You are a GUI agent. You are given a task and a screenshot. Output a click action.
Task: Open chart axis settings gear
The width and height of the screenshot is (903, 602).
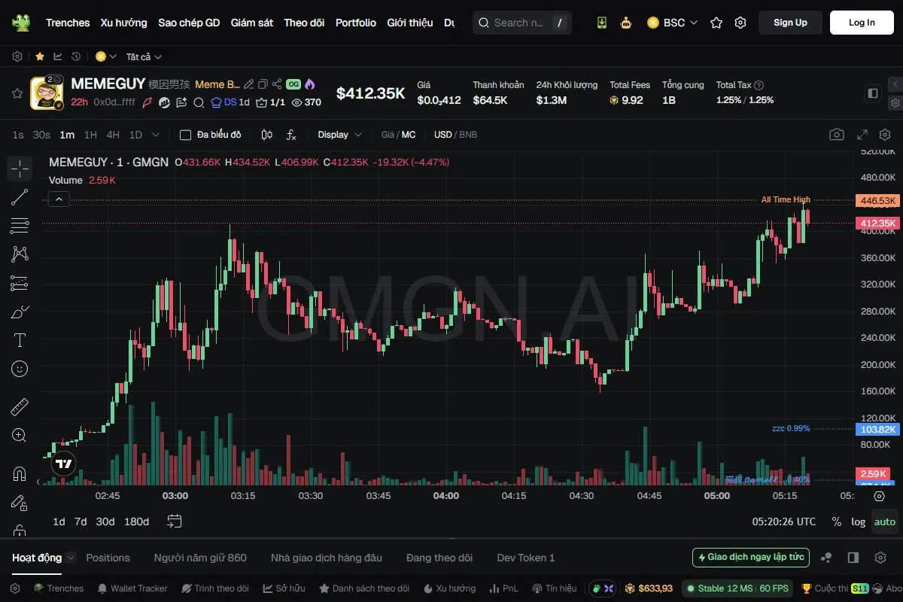pos(879,496)
